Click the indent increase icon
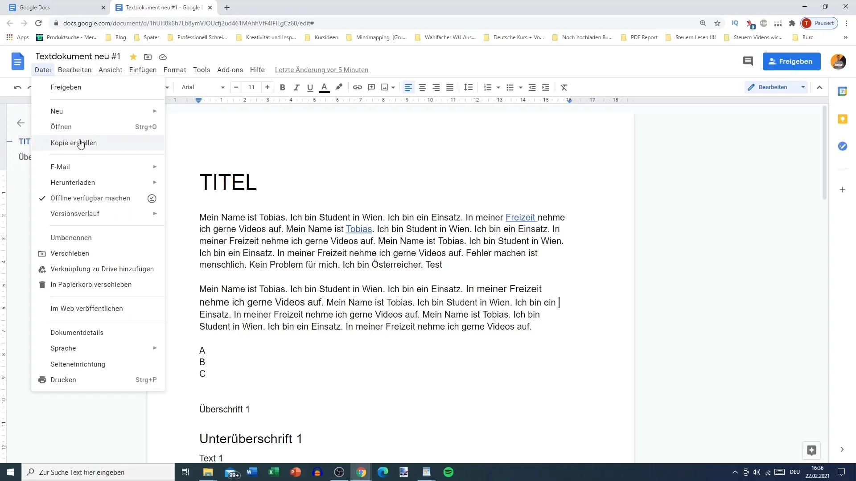 coord(546,87)
